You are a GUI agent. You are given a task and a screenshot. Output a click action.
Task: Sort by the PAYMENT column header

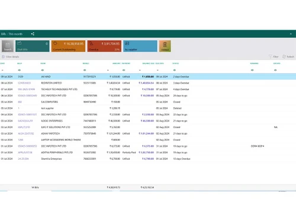click(126, 63)
